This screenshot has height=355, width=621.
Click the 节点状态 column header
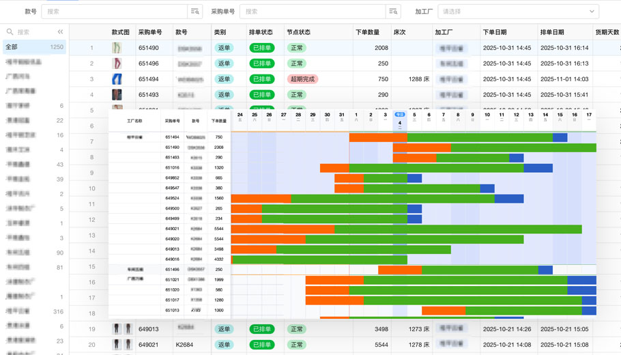[299, 32]
